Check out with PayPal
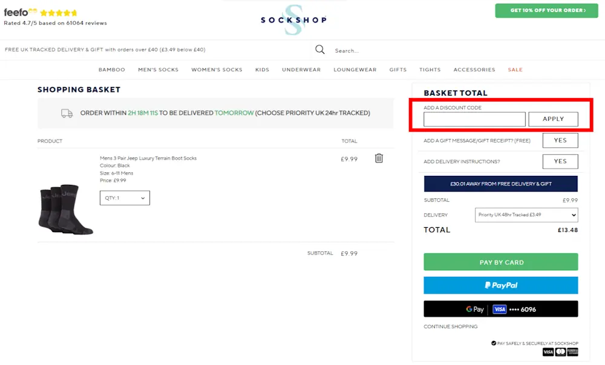Image resolution: width=605 pixels, height=365 pixels. (x=501, y=285)
